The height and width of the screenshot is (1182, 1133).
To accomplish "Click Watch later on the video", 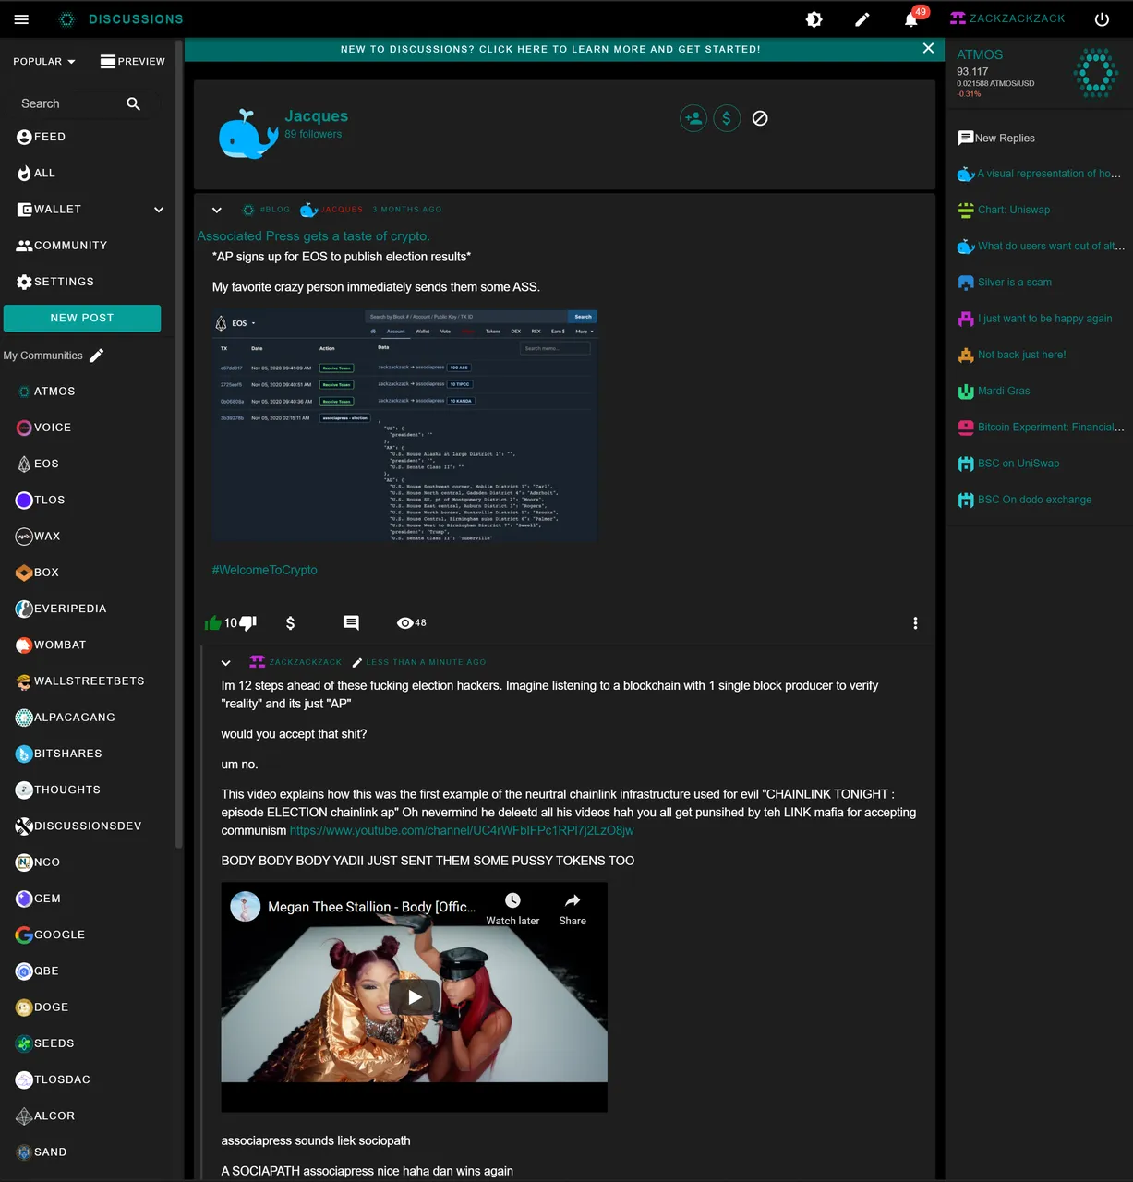I will pos(512,909).
